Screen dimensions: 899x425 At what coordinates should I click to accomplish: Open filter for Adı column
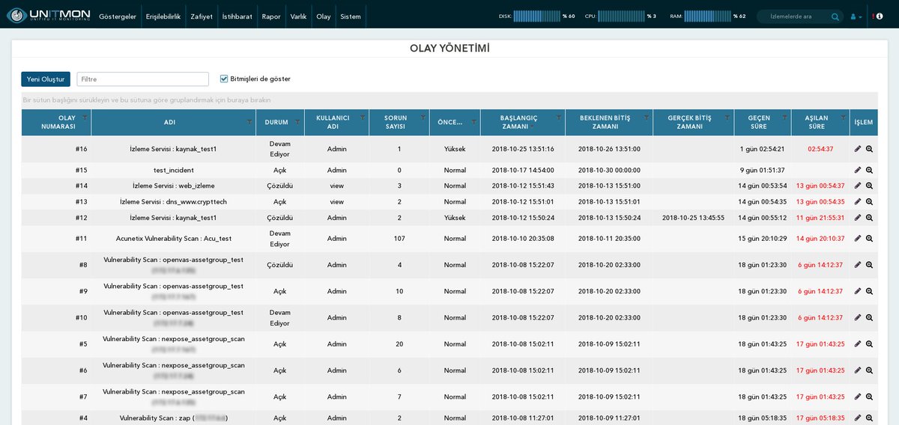[x=249, y=121]
